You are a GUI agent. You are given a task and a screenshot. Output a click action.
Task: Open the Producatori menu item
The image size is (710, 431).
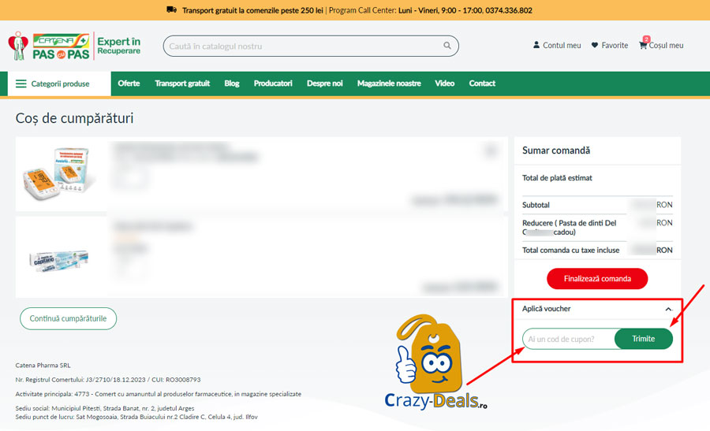(x=273, y=84)
